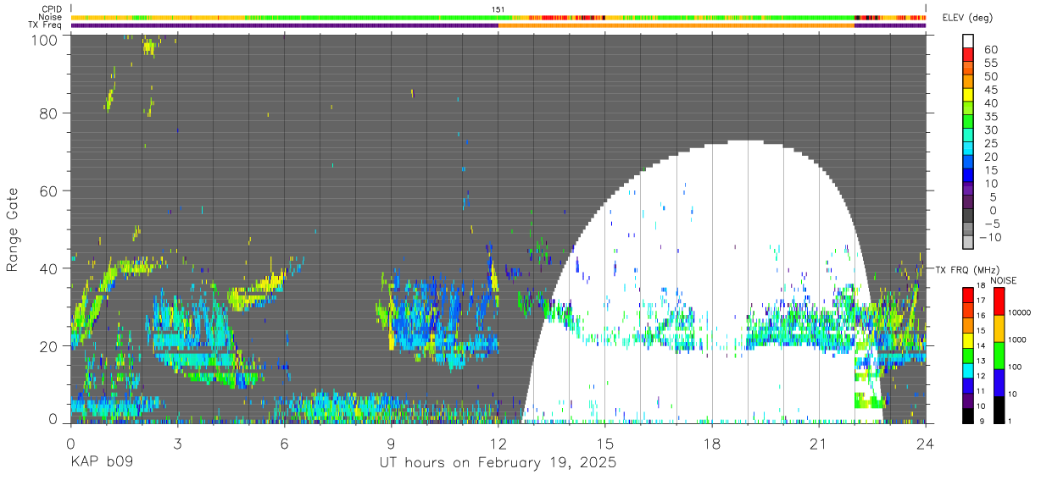
Task: Click the '80' range gate tick label
Action: click(x=48, y=113)
